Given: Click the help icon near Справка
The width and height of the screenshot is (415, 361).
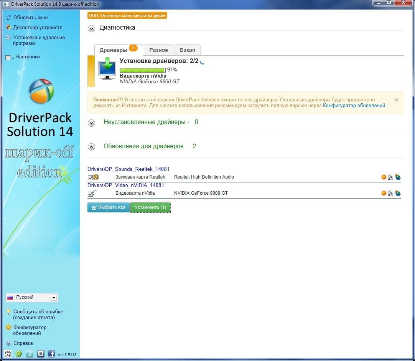Looking at the screenshot, I should [8, 343].
